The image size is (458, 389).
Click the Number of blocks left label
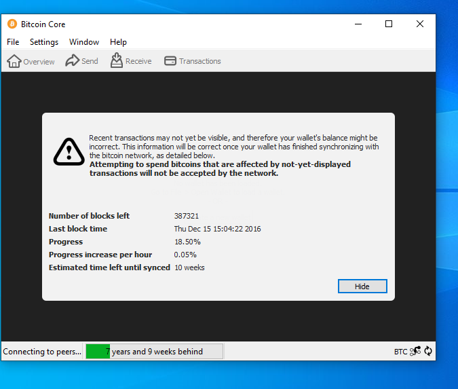click(x=89, y=216)
